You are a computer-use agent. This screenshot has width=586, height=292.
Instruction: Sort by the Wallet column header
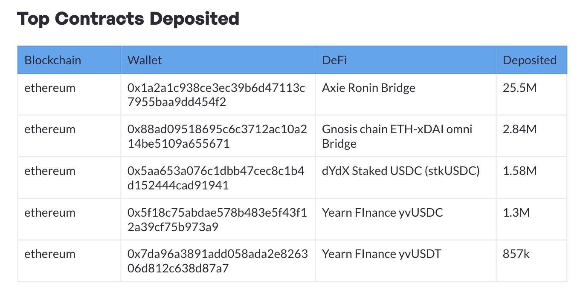145,60
